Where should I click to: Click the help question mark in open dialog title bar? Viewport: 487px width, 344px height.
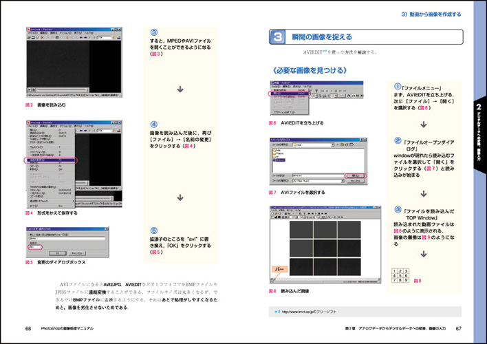362,140
